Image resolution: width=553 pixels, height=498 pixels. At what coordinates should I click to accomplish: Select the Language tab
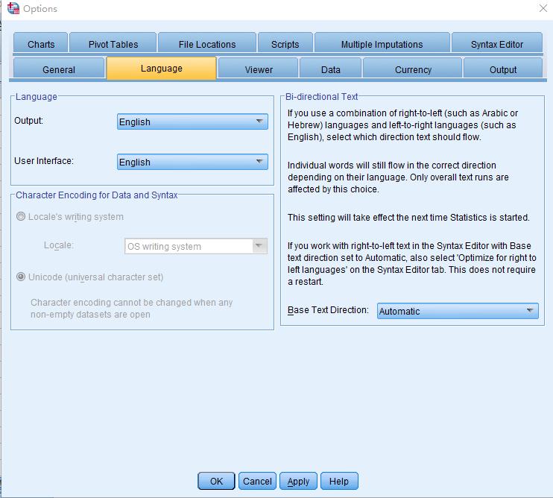tap(162, 69)
